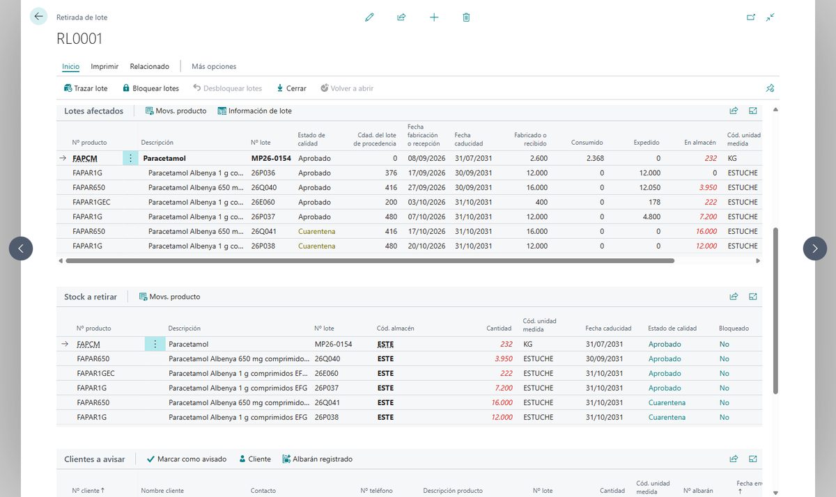836x497 pixels.
Task: Collapse the page with the shrink icon
Action: 770,17
